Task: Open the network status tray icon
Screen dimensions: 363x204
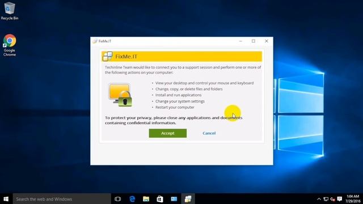Action: (326, 199)
